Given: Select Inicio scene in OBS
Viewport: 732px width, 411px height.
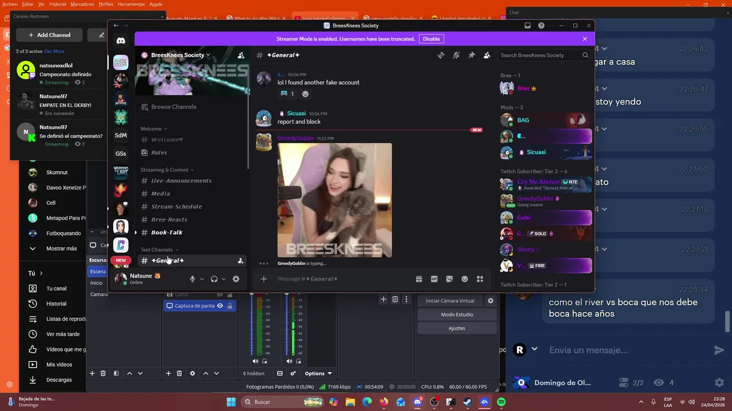Looking at the screenshot, I should coord(96,283).
